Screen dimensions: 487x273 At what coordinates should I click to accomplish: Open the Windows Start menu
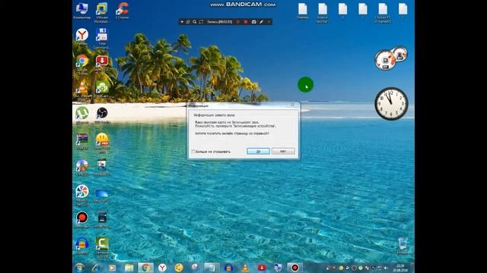(79, 268)
